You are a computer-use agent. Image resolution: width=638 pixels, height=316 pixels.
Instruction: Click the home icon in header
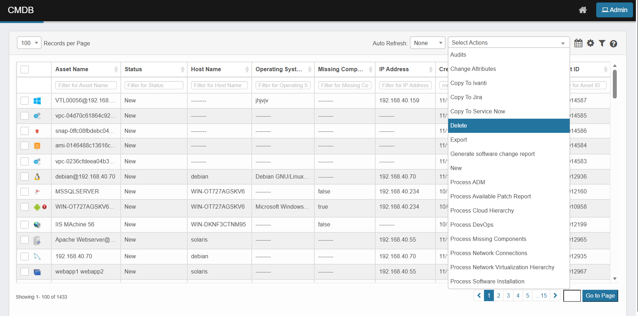click(582, 10)
